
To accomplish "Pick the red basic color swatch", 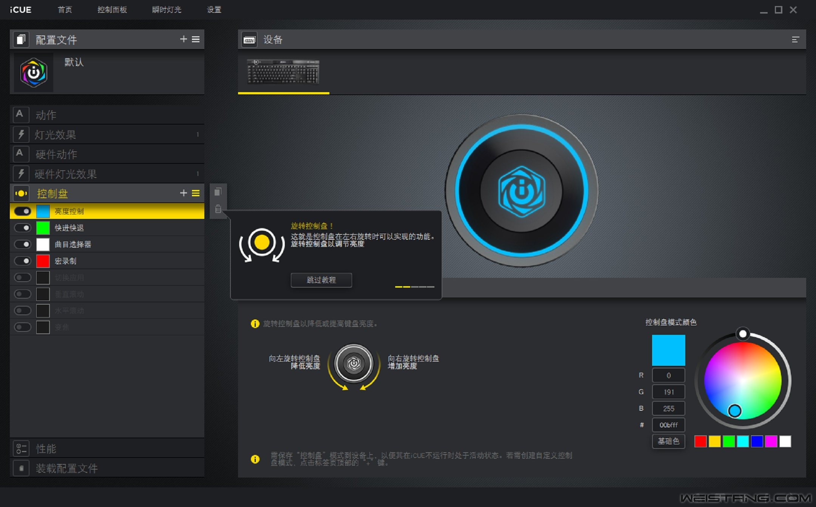I will (700, 441).
